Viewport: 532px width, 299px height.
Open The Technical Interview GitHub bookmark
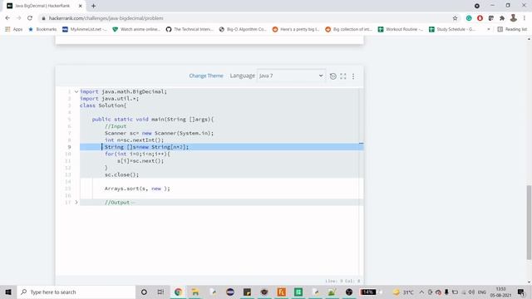[190, 30]
